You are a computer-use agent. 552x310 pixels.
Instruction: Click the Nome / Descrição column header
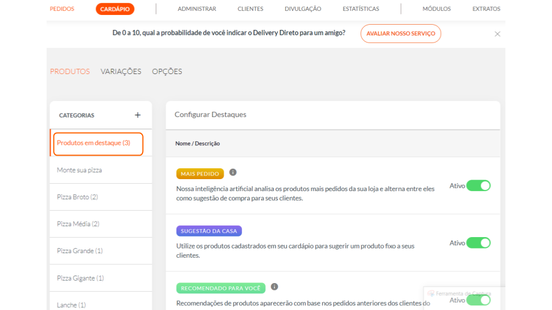(x=197, y=144)
